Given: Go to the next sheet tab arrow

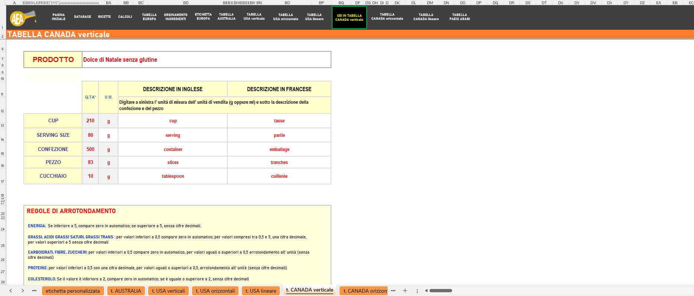Looking at the screenshot, I should point(23,291).
